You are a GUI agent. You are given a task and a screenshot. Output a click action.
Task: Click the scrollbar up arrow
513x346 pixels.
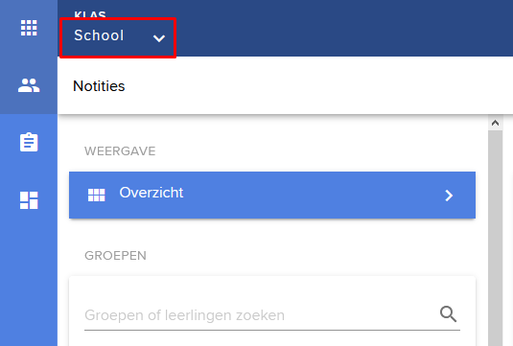coord(495,123)
